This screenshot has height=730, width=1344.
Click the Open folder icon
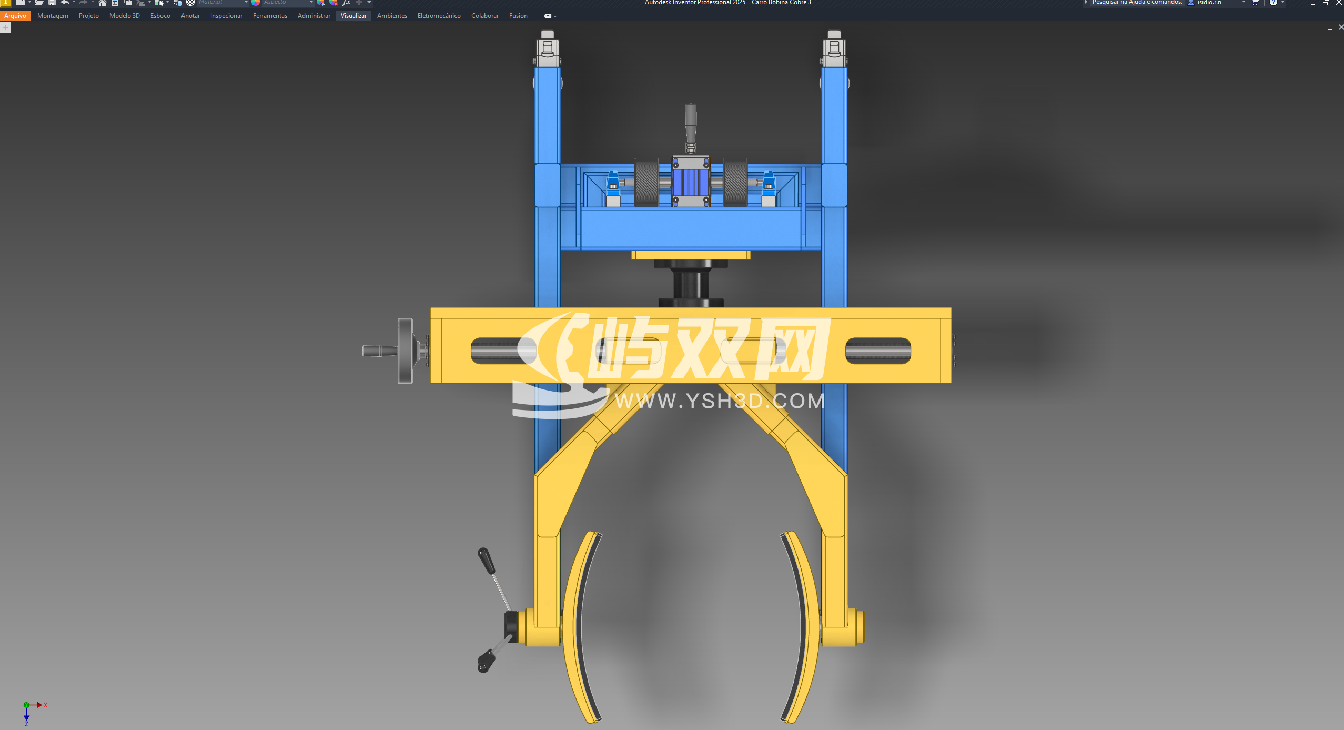39,3
